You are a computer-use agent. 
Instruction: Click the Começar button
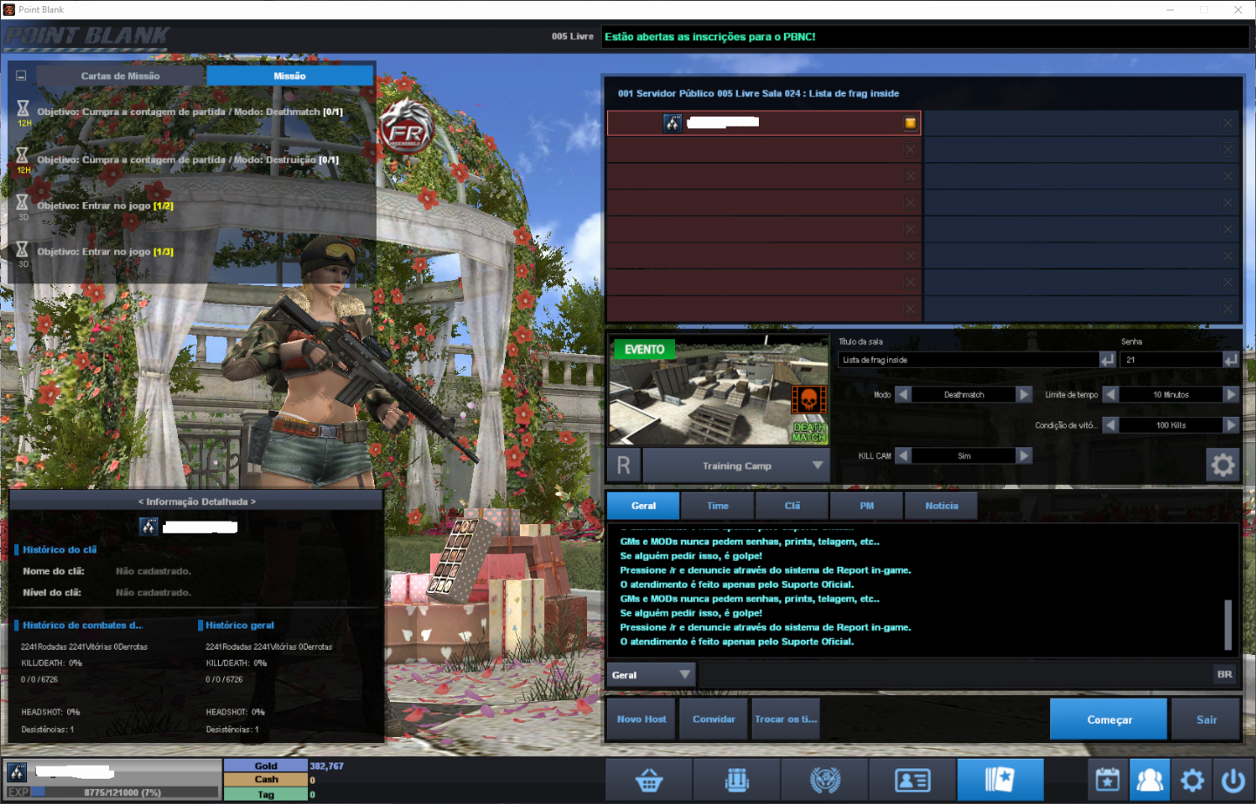(x=1109, y=719)
